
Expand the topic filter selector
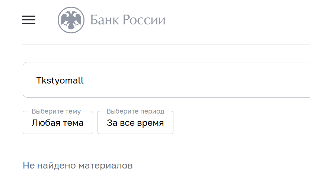(58, 123)
